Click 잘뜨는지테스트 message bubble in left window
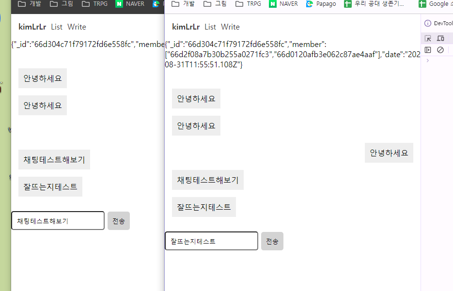 point(50,187)
